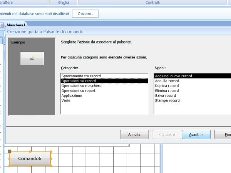The image size is (231, 173).
Task: Select 'Operazioni su record' category
Action: pos(79,81)
